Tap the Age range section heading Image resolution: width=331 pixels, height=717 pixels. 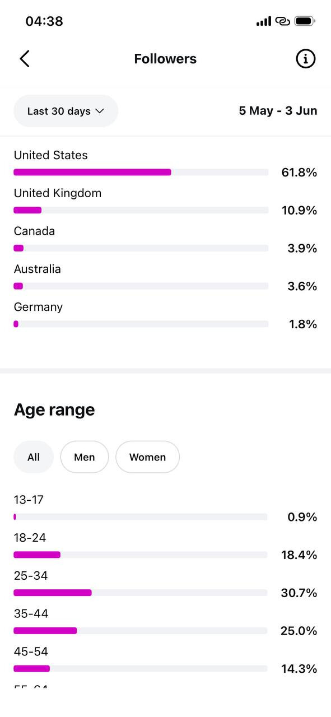point(54,410)
